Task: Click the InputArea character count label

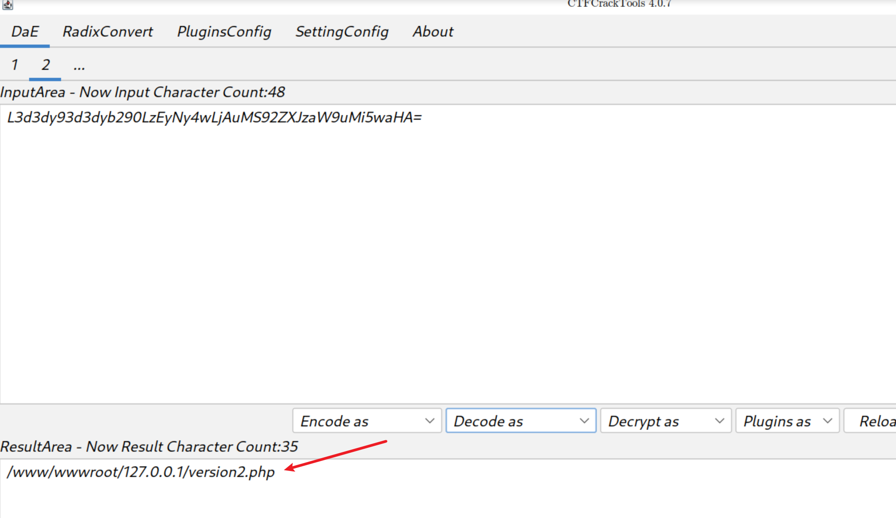Action: 143,92
